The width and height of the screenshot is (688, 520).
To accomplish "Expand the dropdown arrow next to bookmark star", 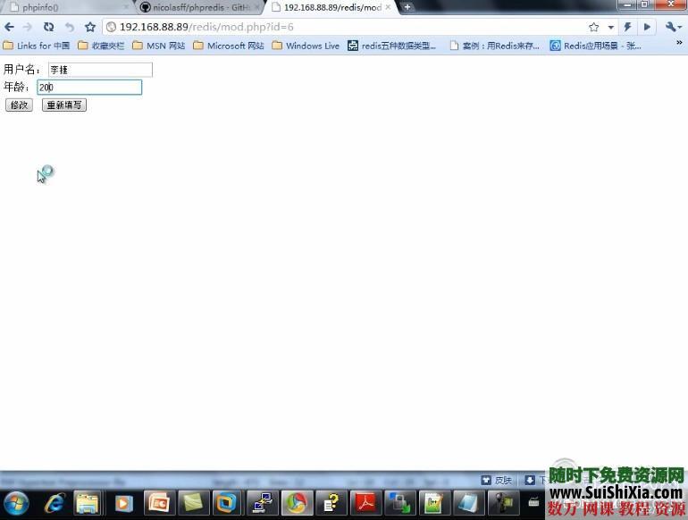I will (611, 28).
